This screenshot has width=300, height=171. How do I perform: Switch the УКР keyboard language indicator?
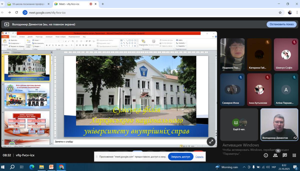pos(273,167)
